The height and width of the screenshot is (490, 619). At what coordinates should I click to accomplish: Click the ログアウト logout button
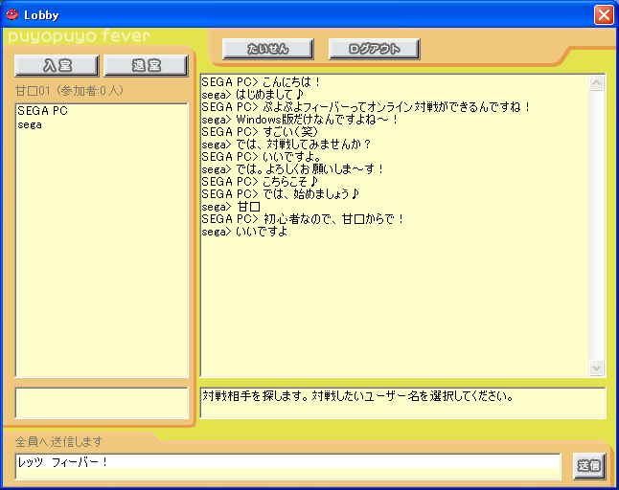click(375, 49)
